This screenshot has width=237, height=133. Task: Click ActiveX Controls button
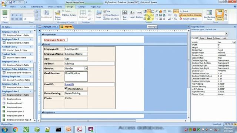pos(188,19)
